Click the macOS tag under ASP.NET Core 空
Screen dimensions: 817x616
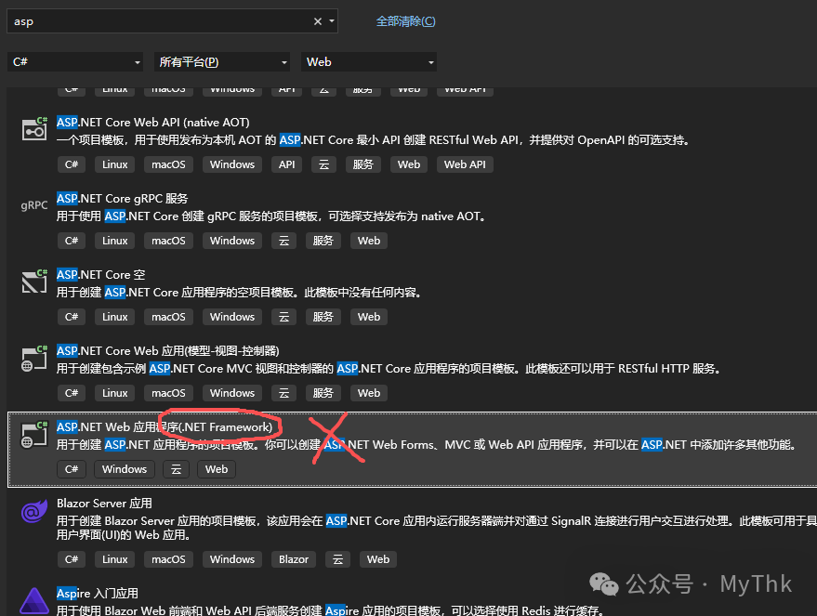tap(168, 317)
